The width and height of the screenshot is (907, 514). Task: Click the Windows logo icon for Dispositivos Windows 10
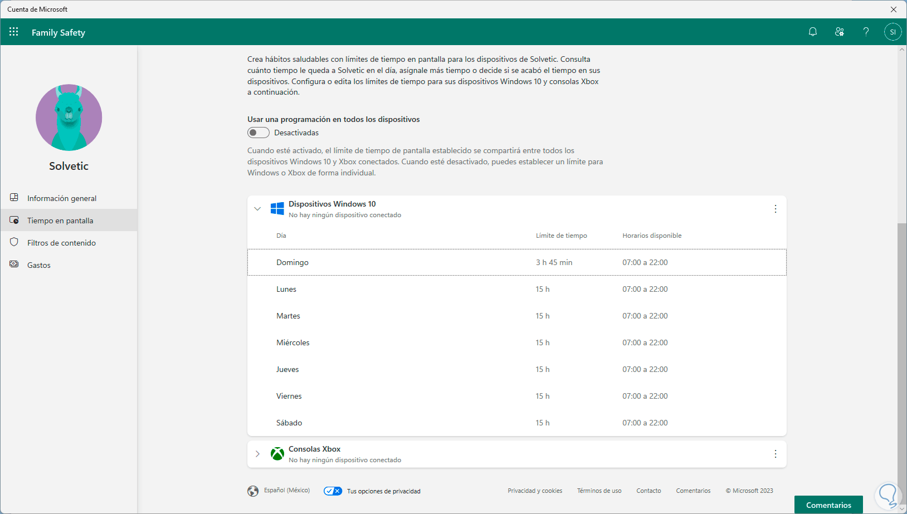tap(277, 209)
